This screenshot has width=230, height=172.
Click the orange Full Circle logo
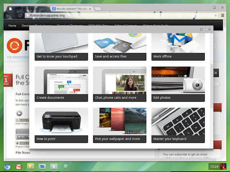14,46
